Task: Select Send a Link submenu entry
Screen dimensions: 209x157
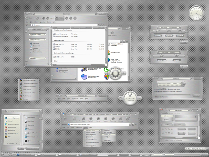Action: pyautogui.click(x=108, y=135)
